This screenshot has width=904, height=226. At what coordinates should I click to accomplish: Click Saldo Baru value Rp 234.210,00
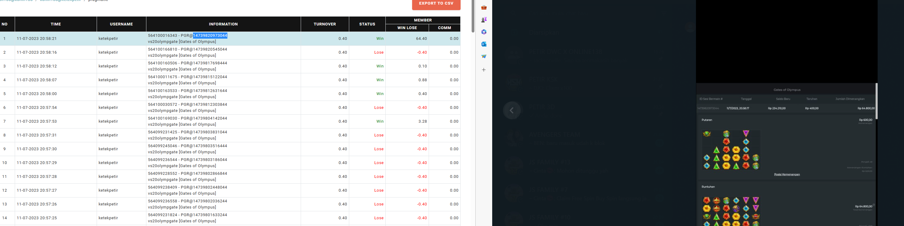(778, 108)
